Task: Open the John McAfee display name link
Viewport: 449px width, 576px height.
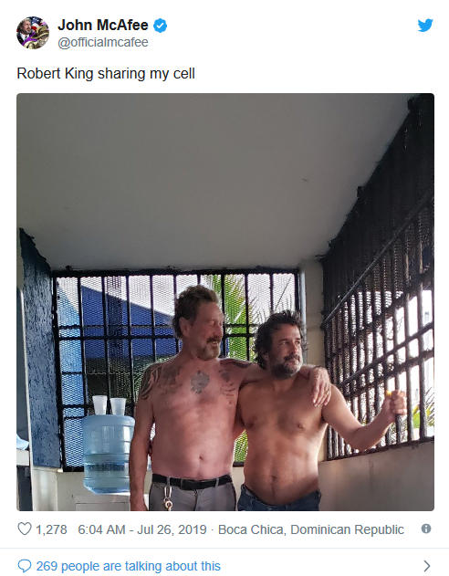Action: click(103, 26)
